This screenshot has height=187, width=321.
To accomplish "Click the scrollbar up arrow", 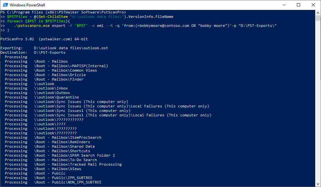I will click(318, 12).
